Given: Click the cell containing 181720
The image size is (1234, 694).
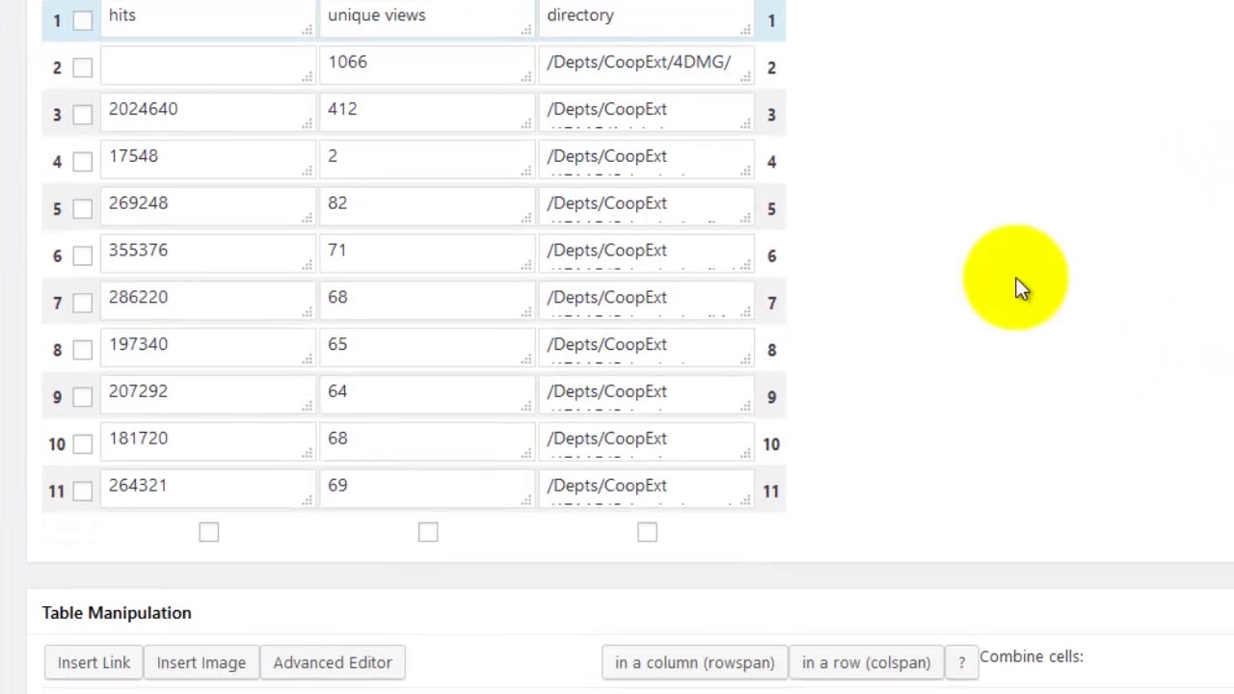Looking at the screenshot, I should 207,443.
